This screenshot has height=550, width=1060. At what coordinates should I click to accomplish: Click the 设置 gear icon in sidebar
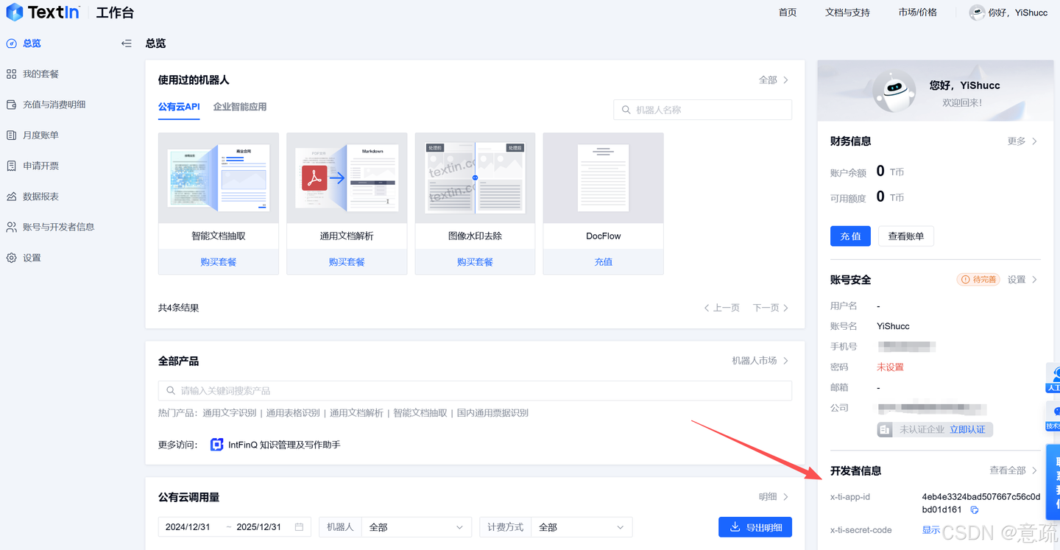(11, 258)
